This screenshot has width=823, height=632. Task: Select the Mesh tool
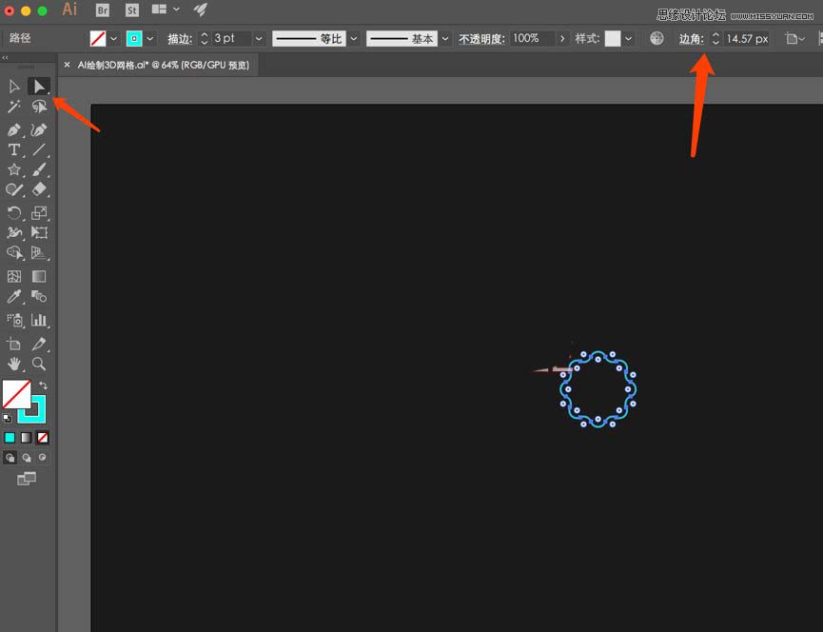coord(14,276)
